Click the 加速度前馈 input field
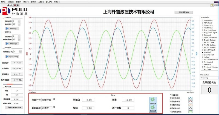The height and width of the screenshot is (115, 219). tap(17, 103)
